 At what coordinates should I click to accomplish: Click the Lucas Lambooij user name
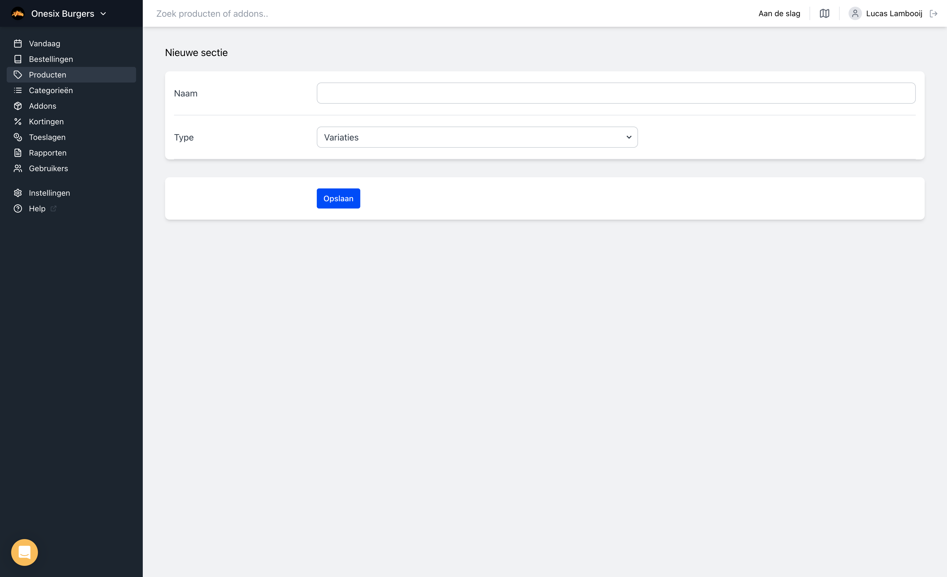(x=894, y=13)
